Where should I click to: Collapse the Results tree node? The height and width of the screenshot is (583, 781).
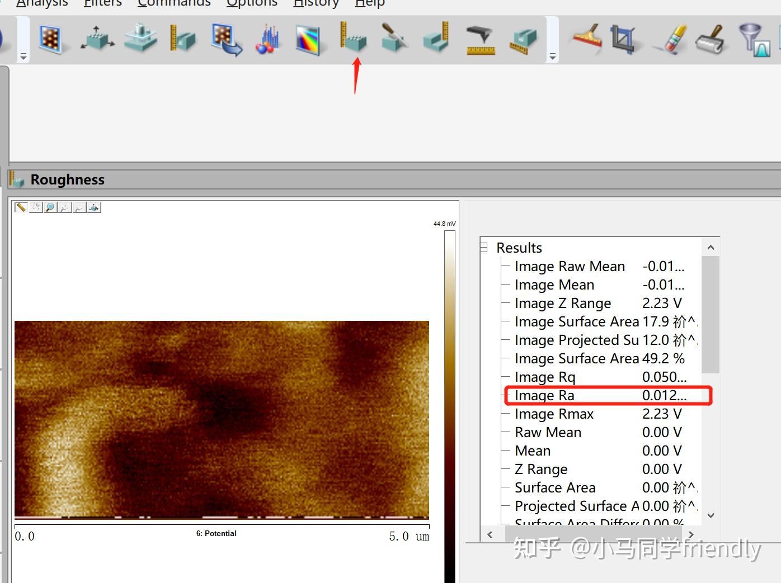(484, 247)
